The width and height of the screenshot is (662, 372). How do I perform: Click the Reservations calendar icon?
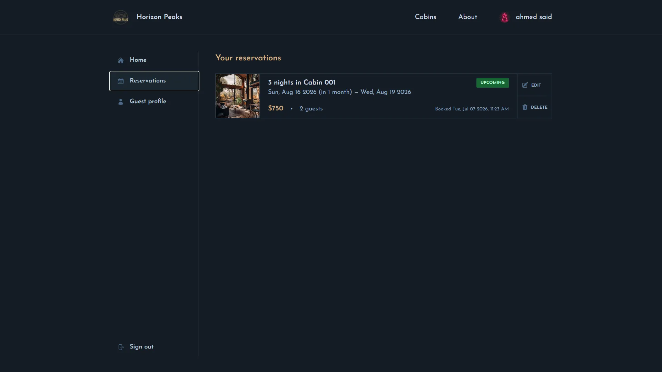point(121,81)
